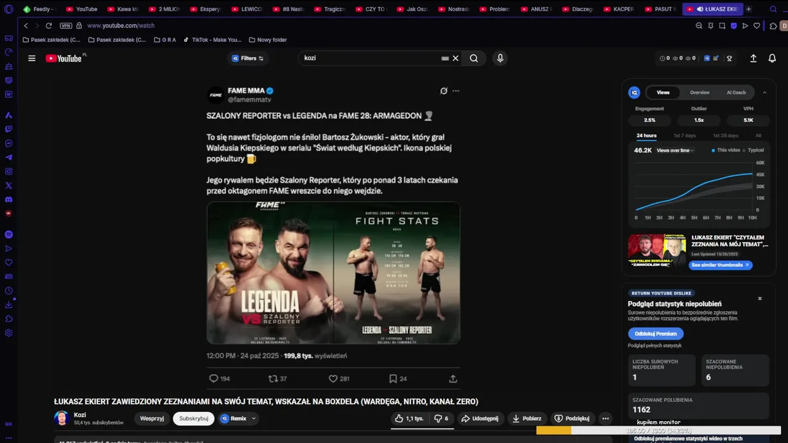Image resolution: width=788 pixels, height=443 pixels.
Task: Open browser zoom-out icon in toolbar
Action: 699,26
